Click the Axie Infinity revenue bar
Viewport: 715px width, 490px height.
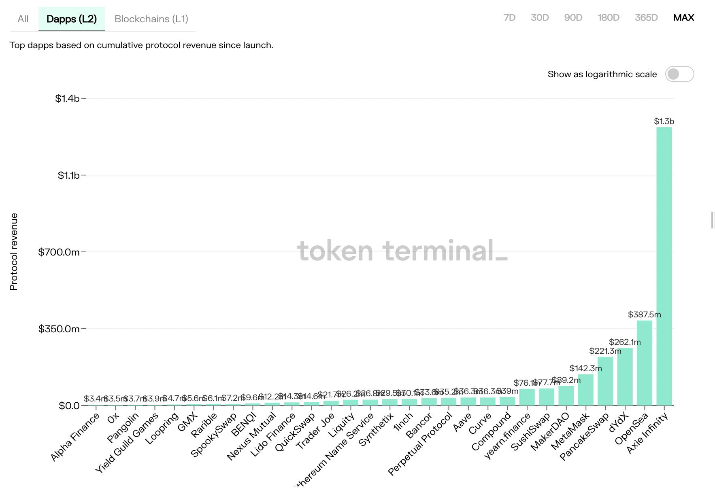click(664, 267)
